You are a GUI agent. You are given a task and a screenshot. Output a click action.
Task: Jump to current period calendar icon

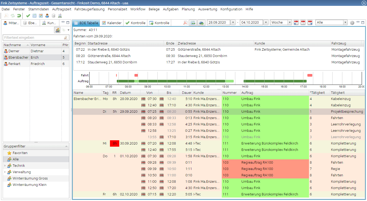click(x=303, y=23)
